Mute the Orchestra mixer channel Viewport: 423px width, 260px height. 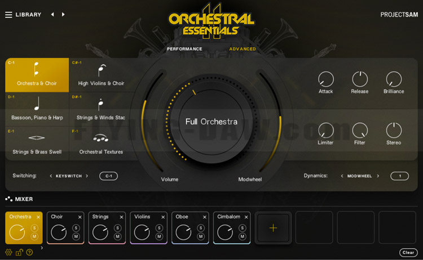click(34, 236)
